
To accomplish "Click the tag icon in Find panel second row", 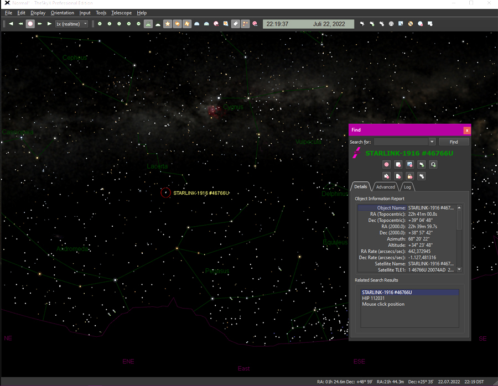I will [387, 176].
